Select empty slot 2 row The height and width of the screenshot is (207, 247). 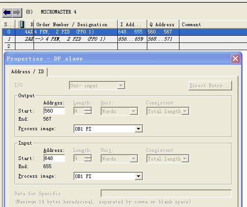pos(125,46)
